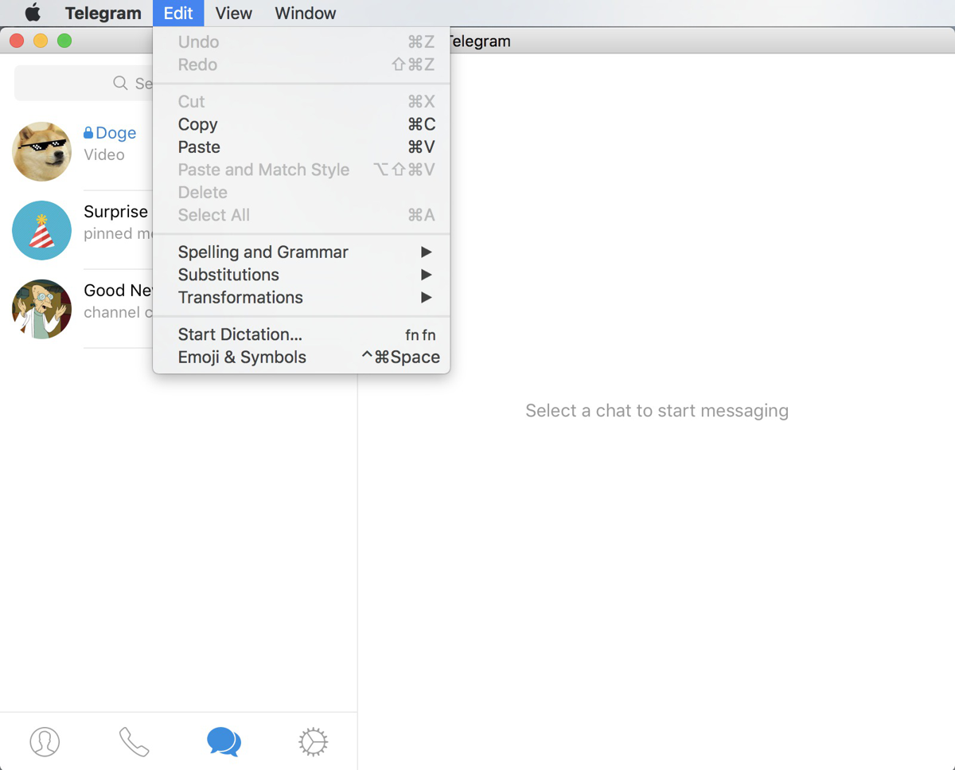Open the Telegram app menu
The height and width of the screenshot is (770, 955).
[x=103, y=14]
